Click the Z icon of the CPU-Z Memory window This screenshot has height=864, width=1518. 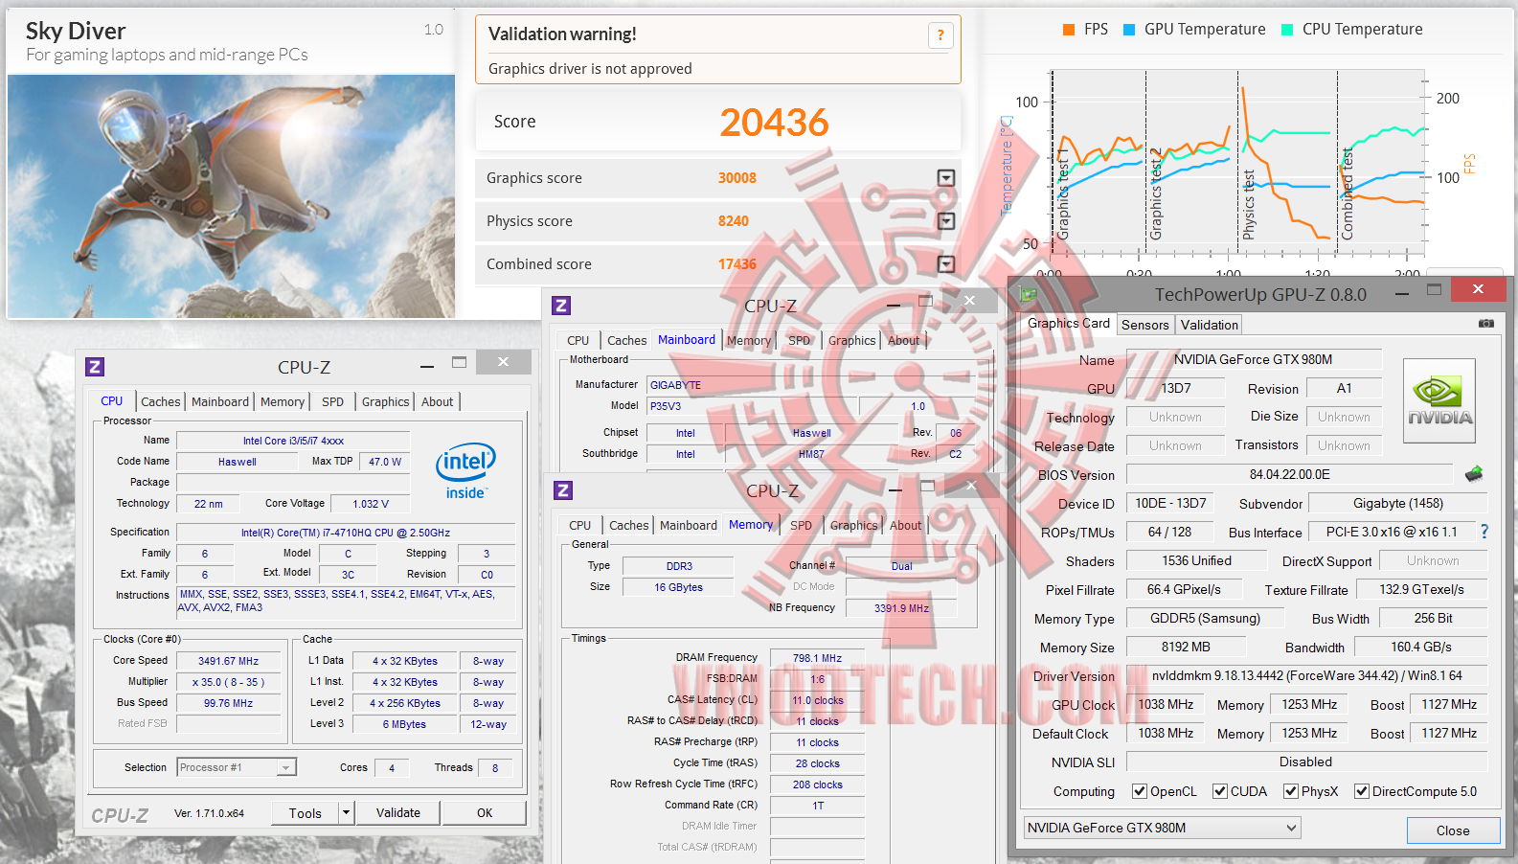click(x=563, y=490)
